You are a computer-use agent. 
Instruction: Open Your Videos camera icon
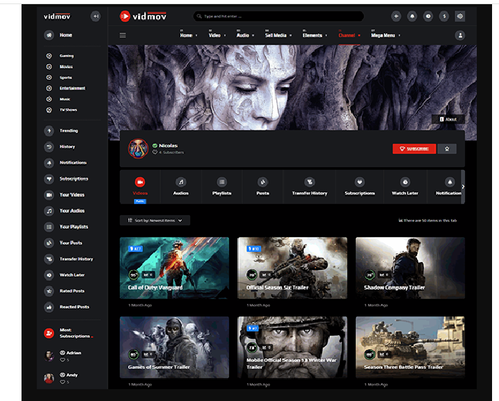click(x=49, y=195)
